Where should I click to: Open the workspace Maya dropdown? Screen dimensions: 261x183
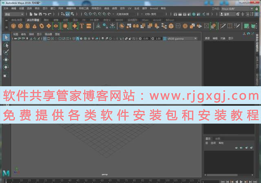[237, 9]
